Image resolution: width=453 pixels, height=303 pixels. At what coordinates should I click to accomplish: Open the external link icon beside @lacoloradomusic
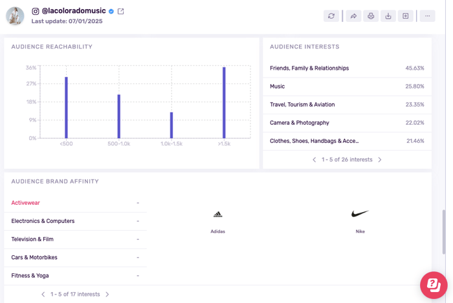point(121,11)
